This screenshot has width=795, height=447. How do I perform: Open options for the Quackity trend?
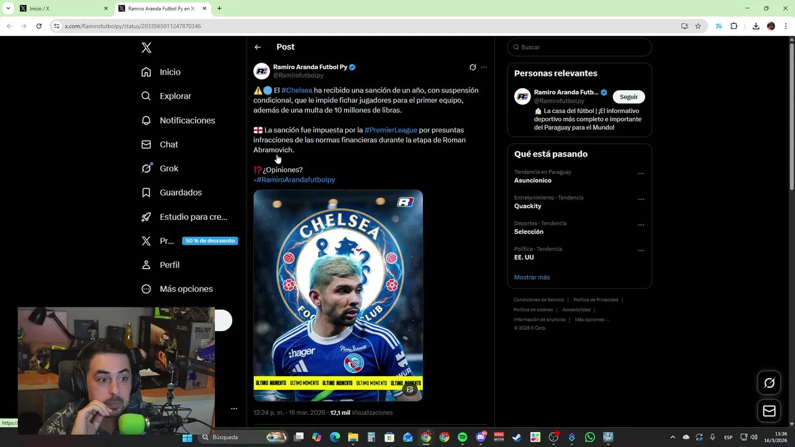point(641,199)
